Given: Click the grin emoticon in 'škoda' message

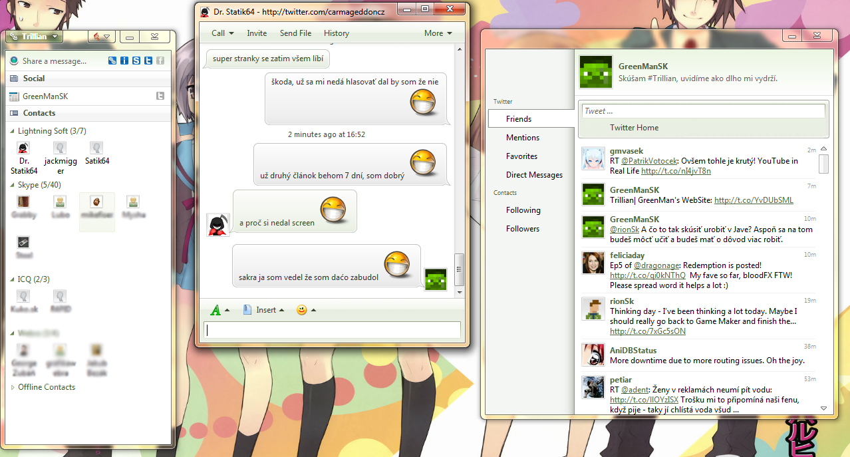Looking at the screenshot, I should (423, 103).
